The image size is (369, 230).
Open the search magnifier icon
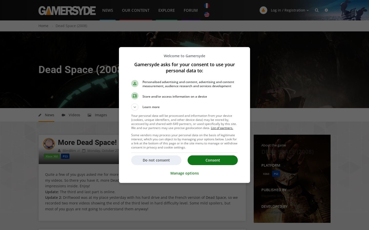[x=317, y=10]
